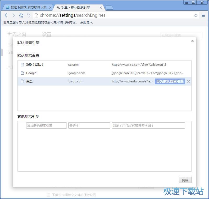
Task: Click the page icon next to 360
Action: point(22,65)
